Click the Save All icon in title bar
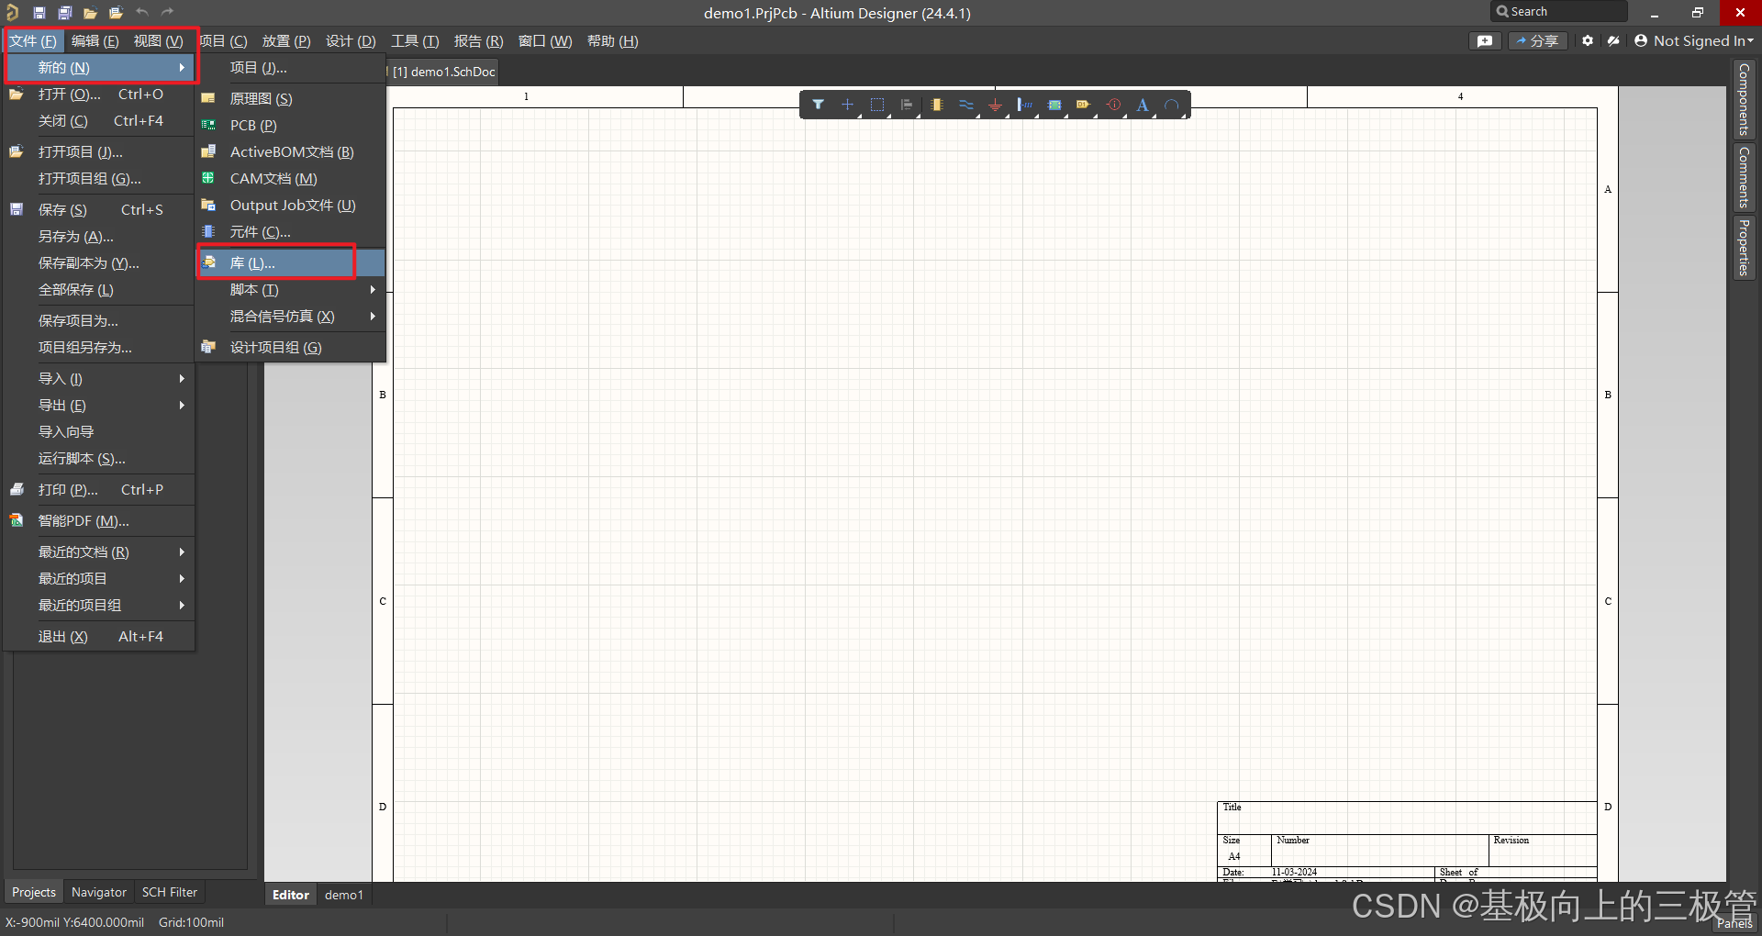The image size is (1762, 936). click(65, 13)
